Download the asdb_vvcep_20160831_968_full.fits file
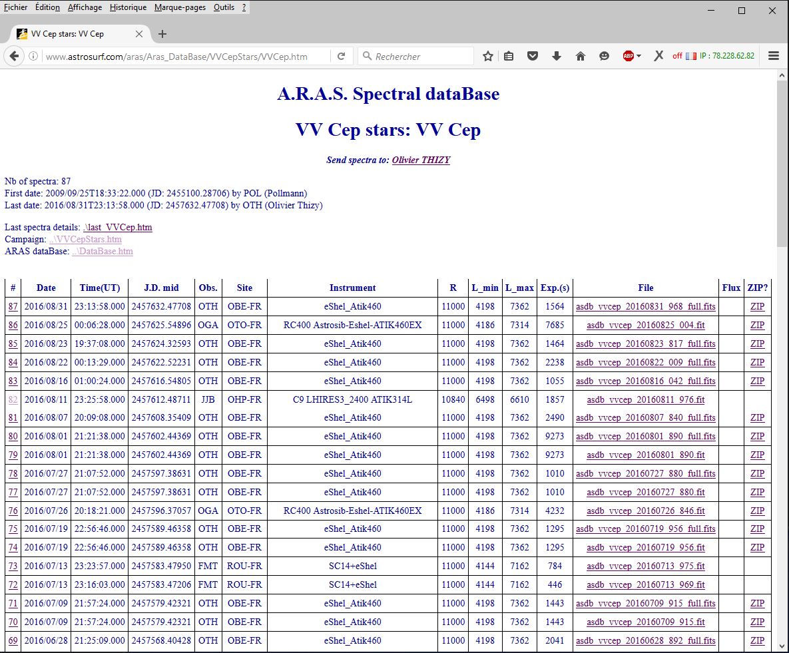The height and width of the screenshot is (653, 789). point(645,306)
